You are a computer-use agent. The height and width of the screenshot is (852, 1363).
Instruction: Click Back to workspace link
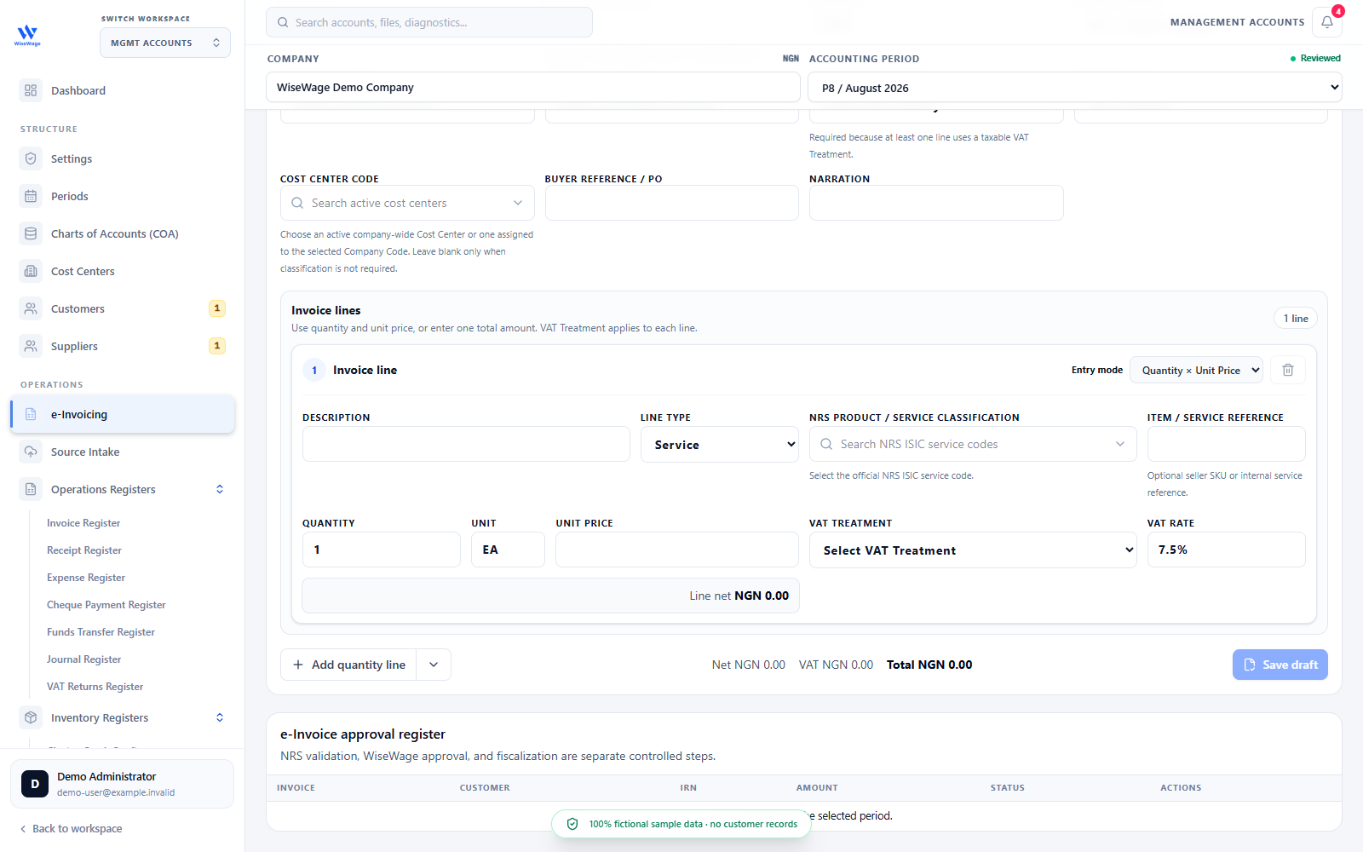72,828
